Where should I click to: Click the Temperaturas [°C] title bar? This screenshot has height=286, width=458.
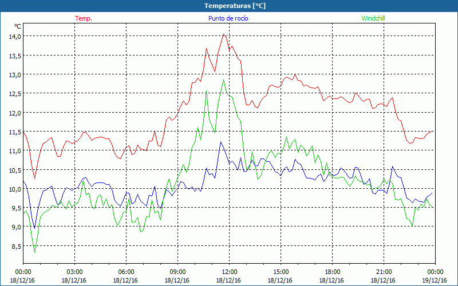click(229, 6)
